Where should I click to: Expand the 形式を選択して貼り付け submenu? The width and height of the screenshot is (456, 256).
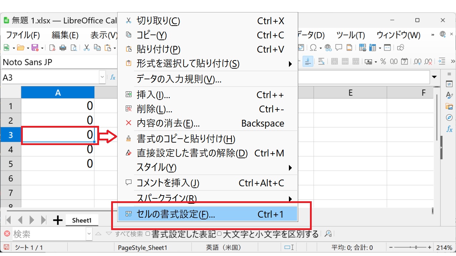[290, 64]
